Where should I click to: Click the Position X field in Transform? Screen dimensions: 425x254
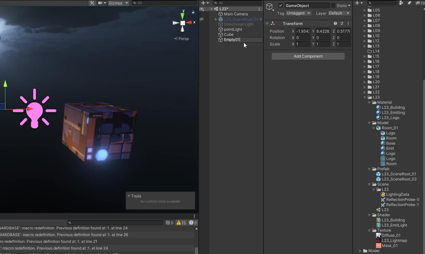302,31
